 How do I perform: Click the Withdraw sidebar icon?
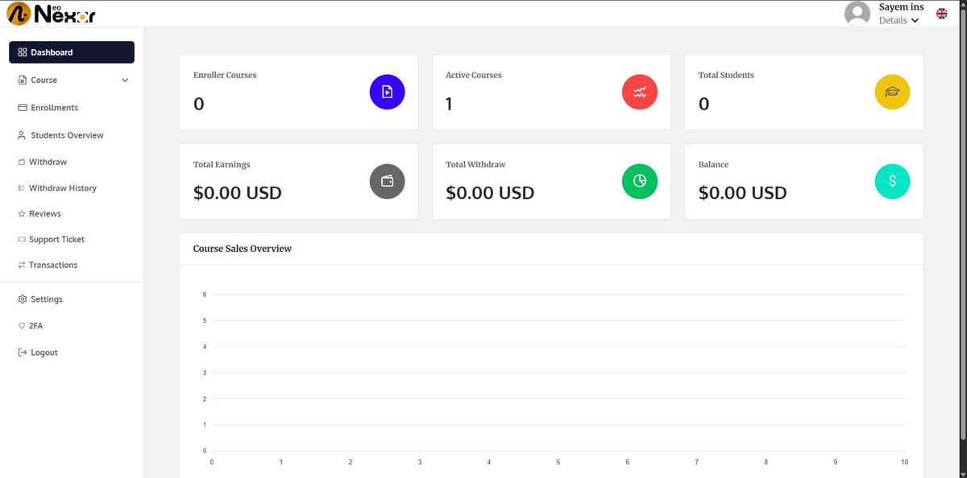pos(22,162)
